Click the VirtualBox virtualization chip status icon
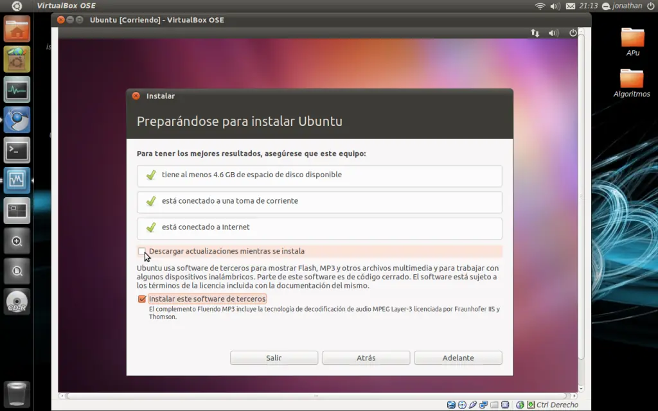Image resolution: width=658 pixels, height=411 pixels. point(505,405)
